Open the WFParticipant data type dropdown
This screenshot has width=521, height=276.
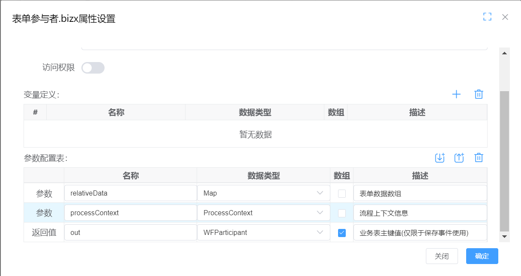(x=263, y=233)
